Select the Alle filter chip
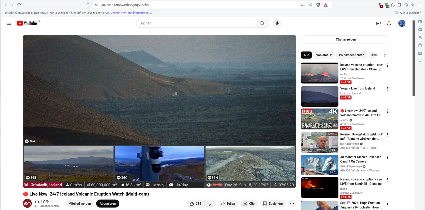 point(306,55)
